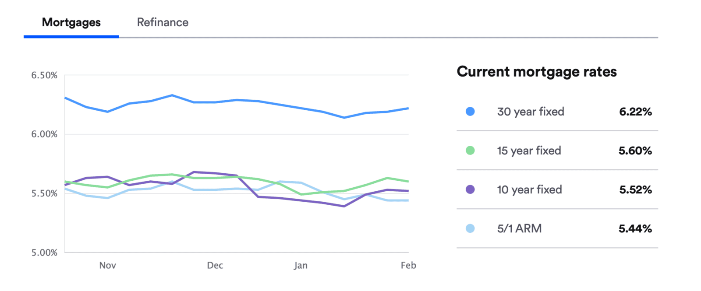Screen dimensions: 701x291
Task: Expand the Current mortgage rates section
Action: 537,71
